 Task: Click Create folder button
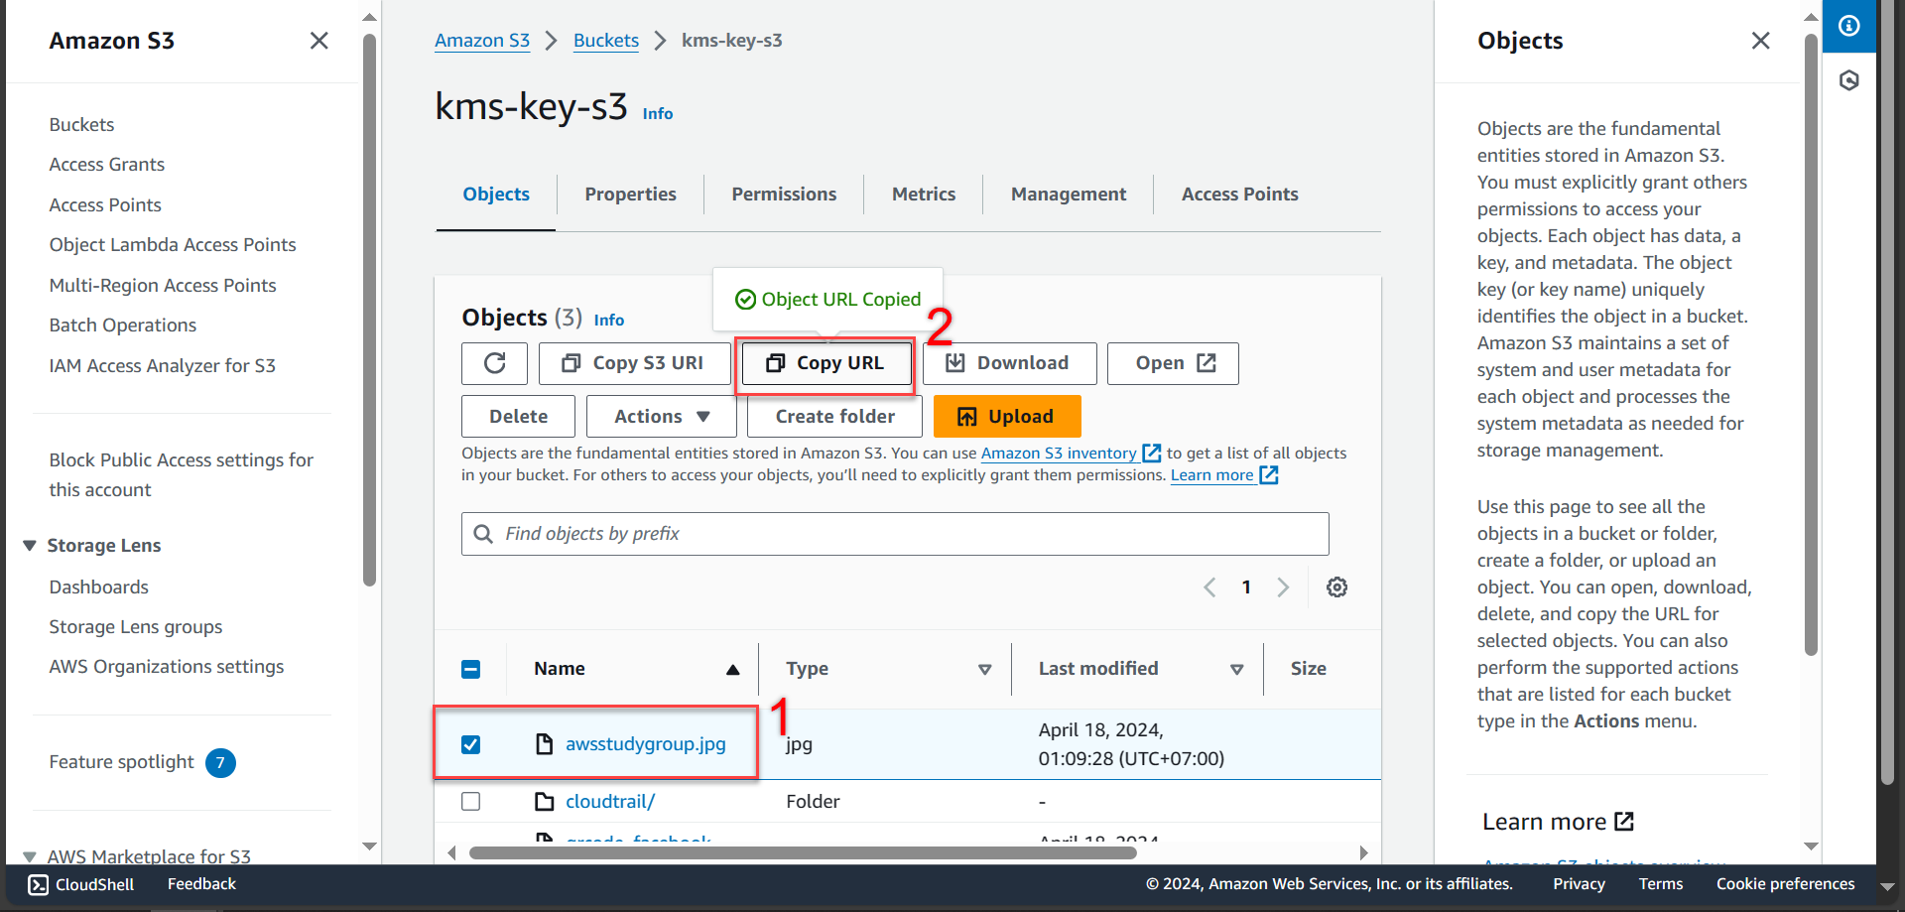coord(834,417)
